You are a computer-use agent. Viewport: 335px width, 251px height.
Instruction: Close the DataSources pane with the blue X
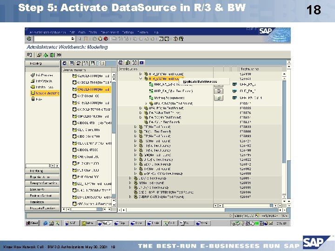coord(141,63)
